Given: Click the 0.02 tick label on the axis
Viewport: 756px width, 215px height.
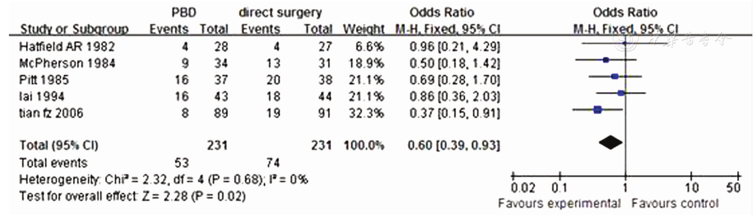Looking at the screenshot, I should point(523,187).
